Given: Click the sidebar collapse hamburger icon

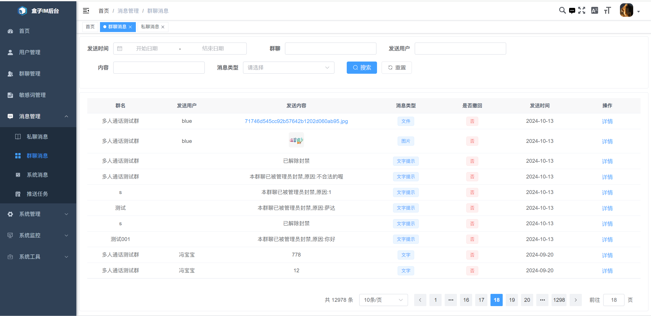Looking at the screenshot, I should coord(86,11).
